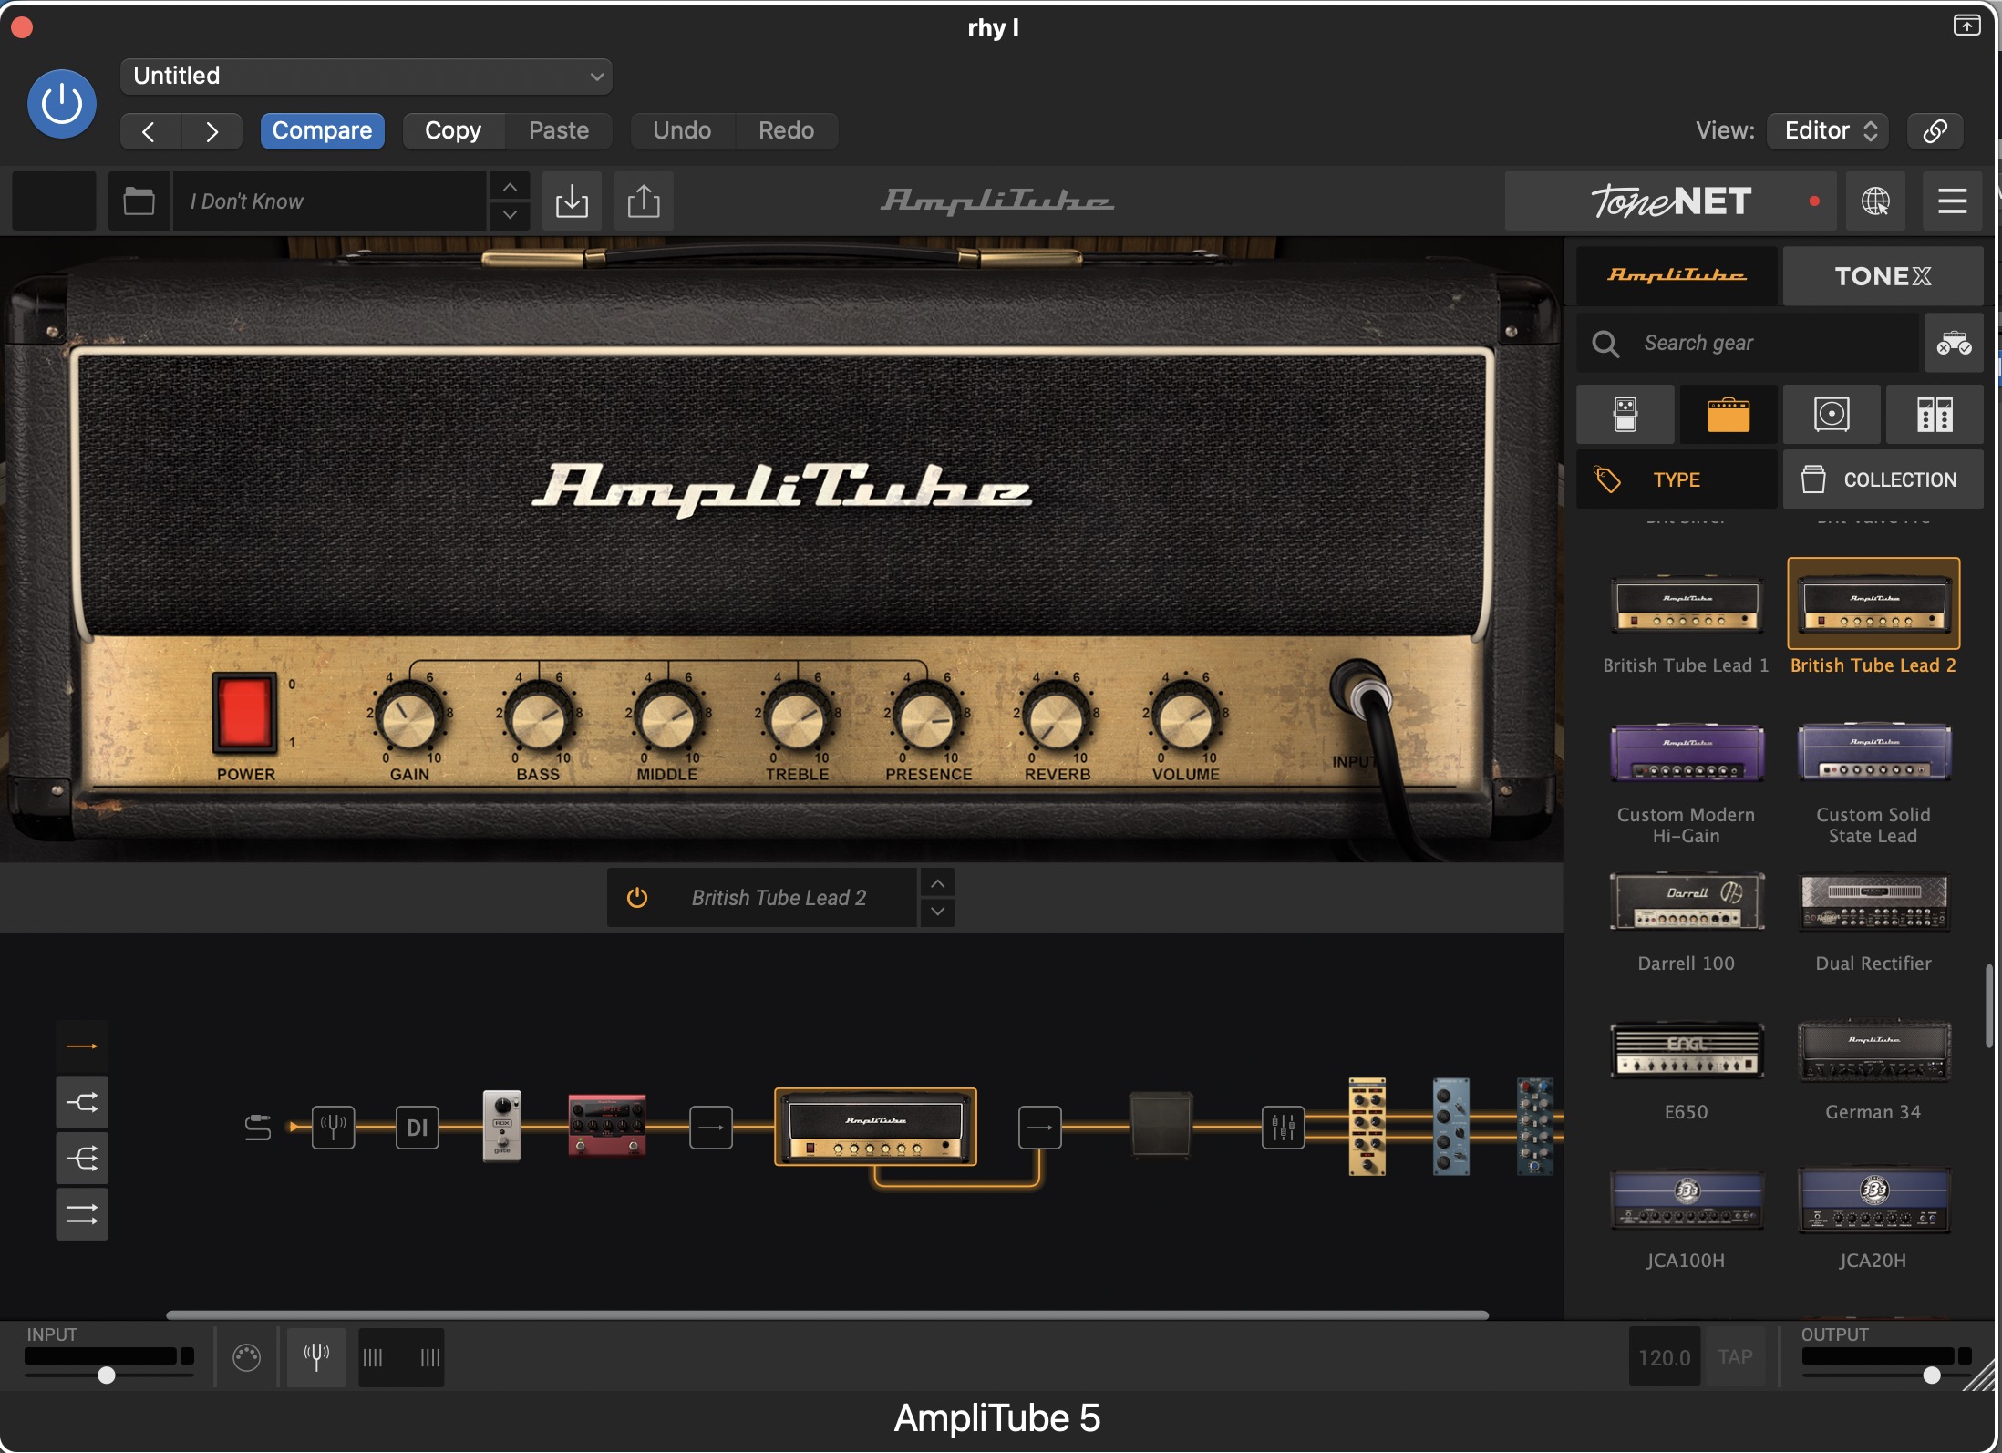Click the share preset upload icon

644,201
